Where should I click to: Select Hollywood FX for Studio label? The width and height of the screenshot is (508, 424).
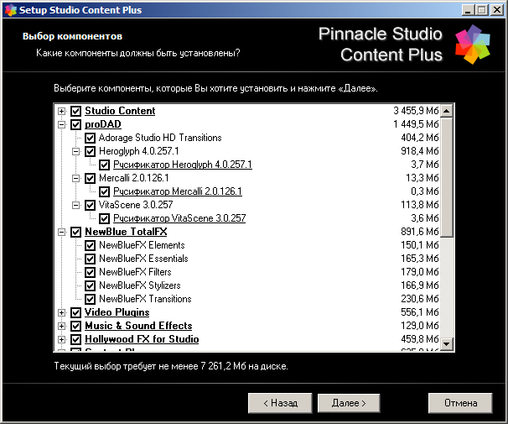pos(142,340)
